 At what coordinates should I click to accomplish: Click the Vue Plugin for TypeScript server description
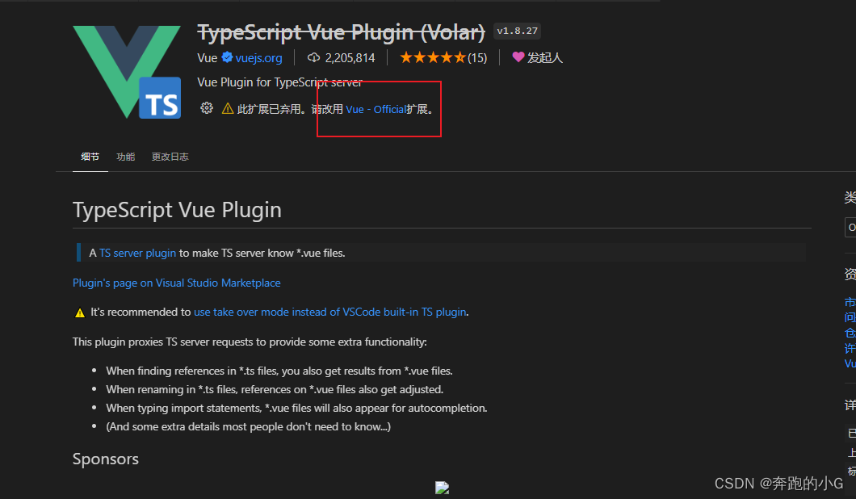[x=279, y=82]
